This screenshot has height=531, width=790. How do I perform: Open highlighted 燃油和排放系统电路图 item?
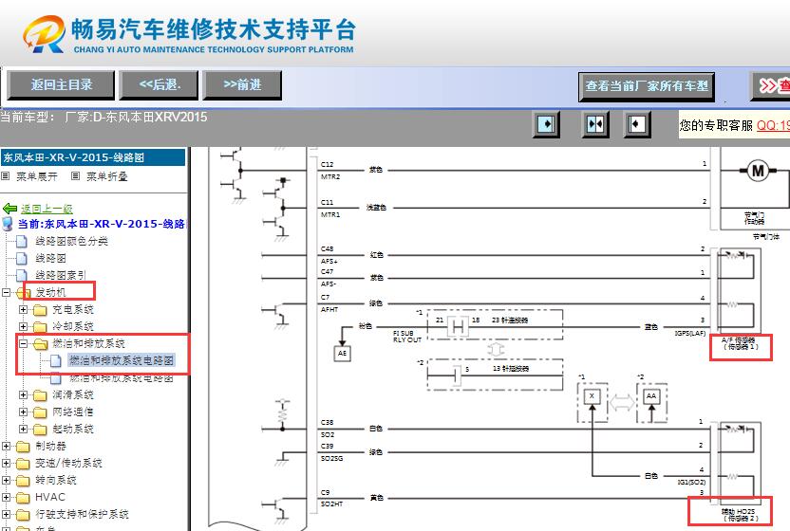(x=121, y=360)
